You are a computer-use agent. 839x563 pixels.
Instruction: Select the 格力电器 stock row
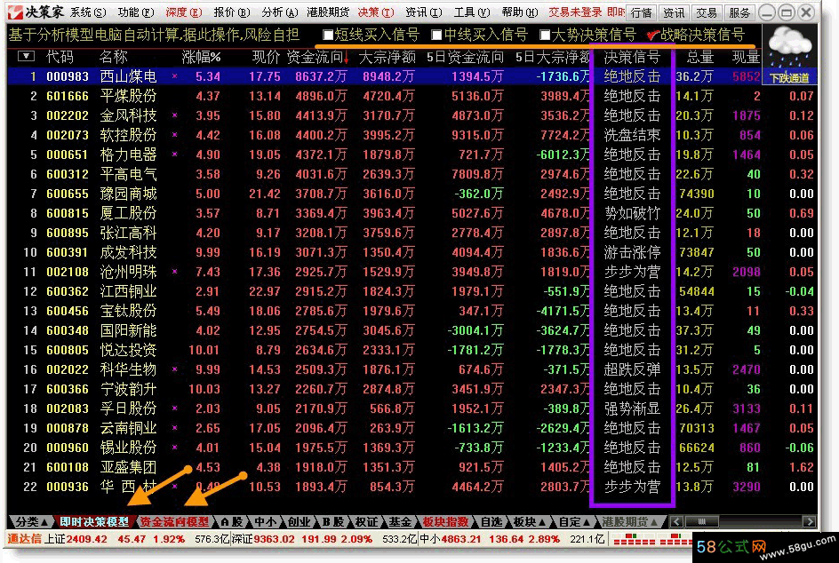click(411, 155)
